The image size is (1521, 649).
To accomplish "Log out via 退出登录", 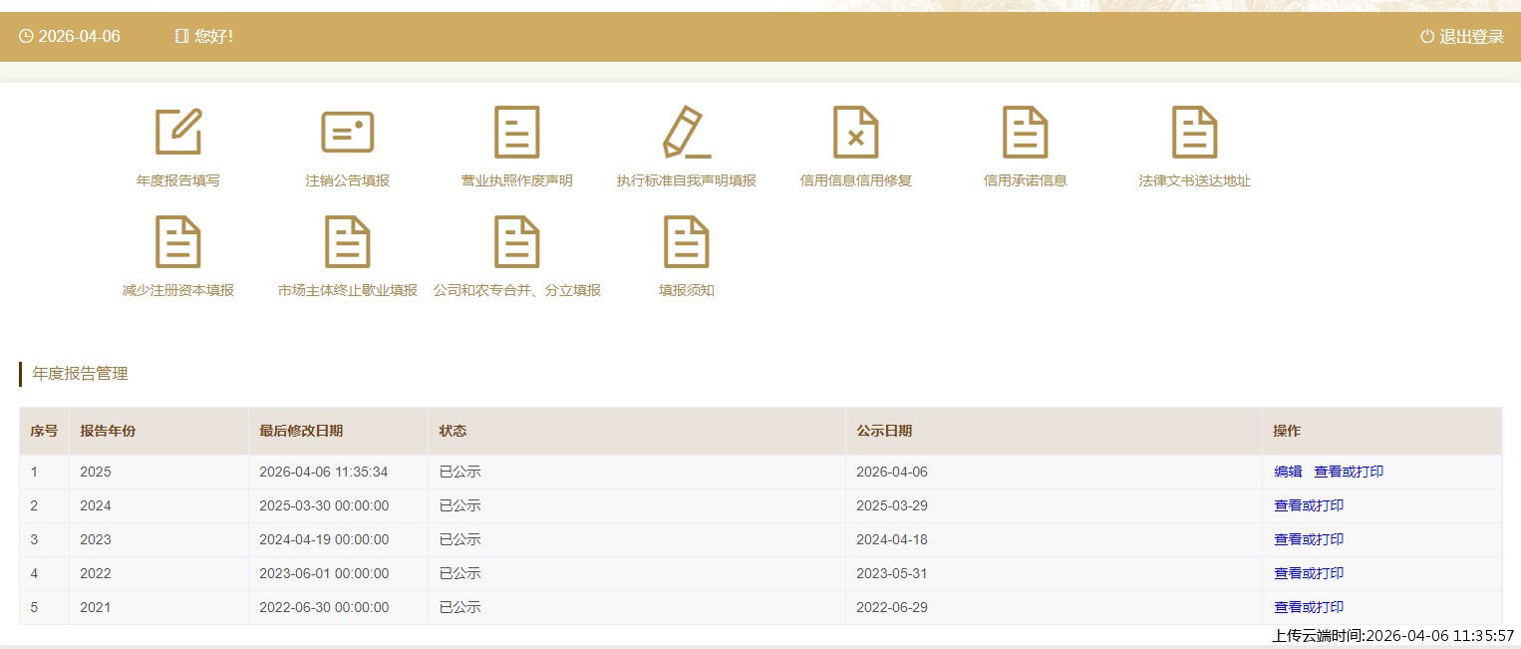I will coord(1461,37).
